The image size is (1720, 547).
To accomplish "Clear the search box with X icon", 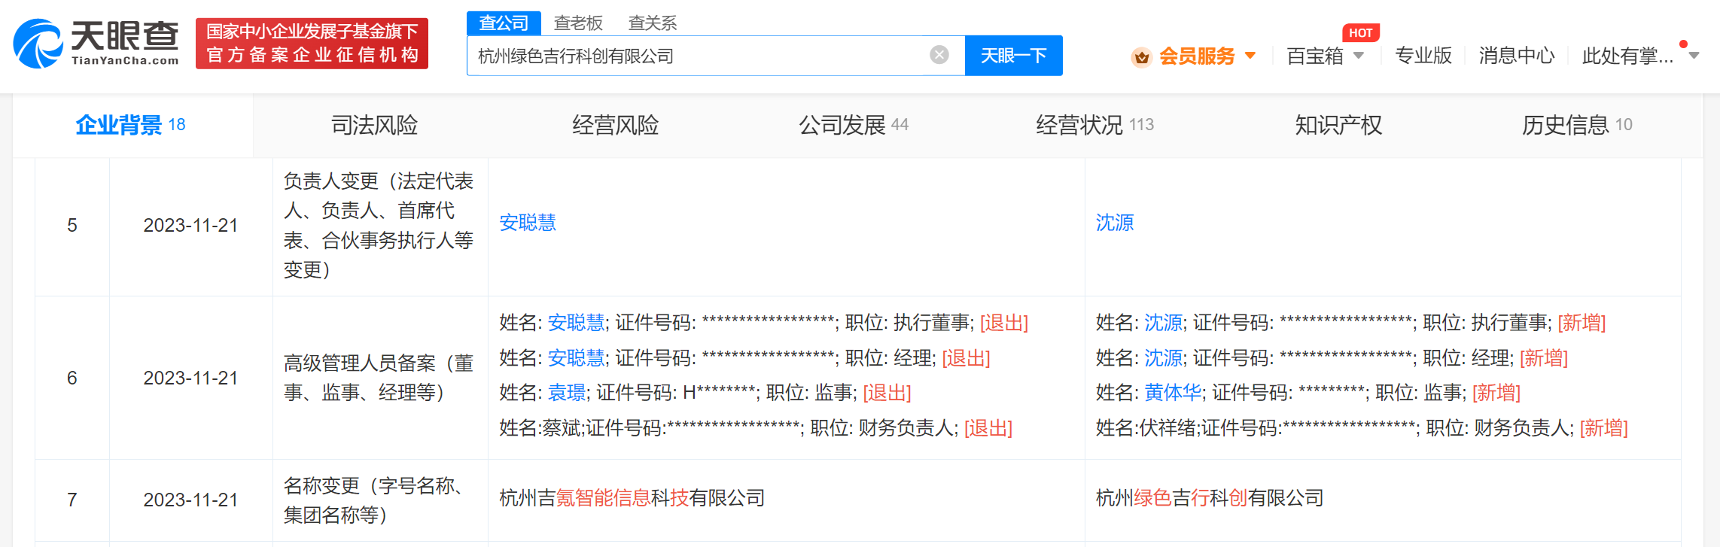I will tap(939, 55).
